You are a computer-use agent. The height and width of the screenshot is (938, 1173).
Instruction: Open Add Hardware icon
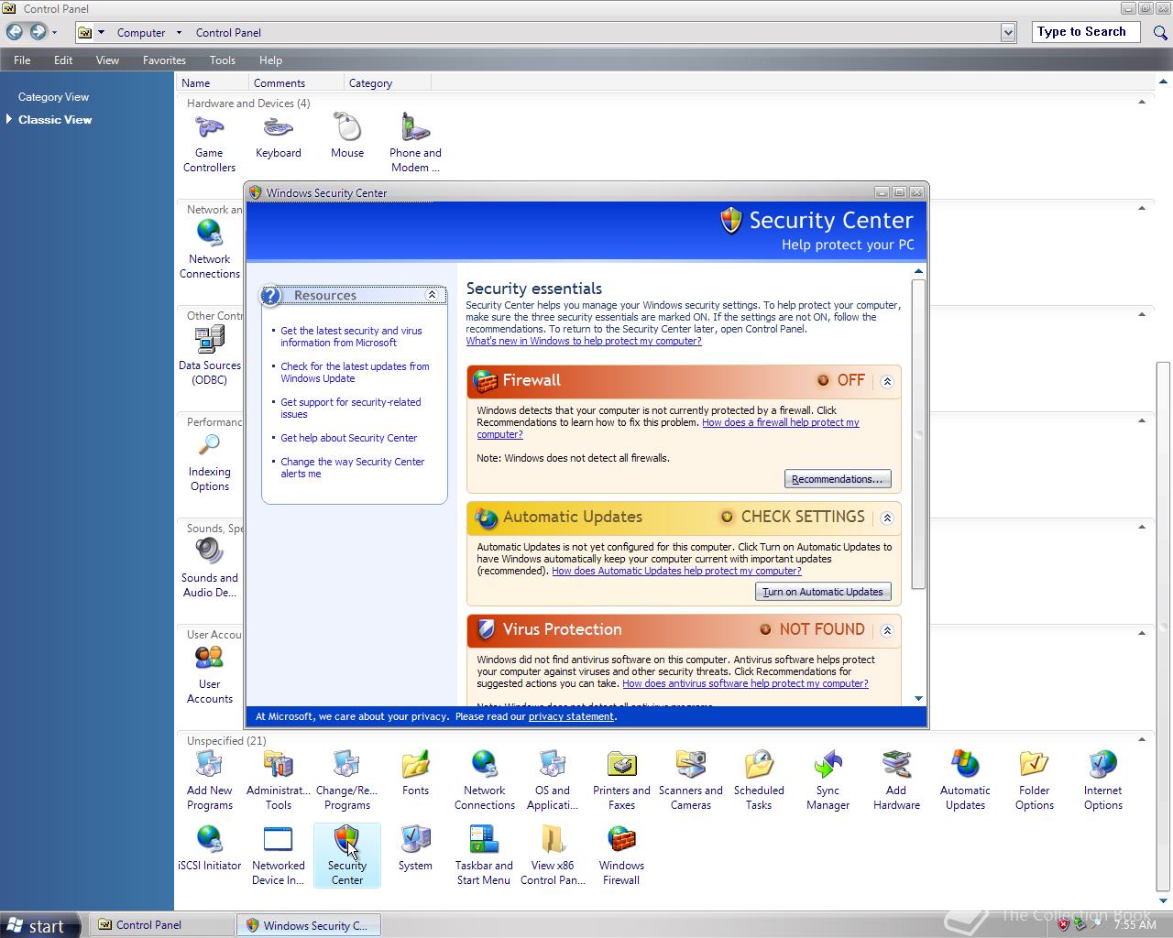(x=896, y=780)
